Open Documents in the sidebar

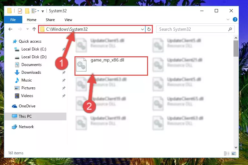click(x=31, y=65)
